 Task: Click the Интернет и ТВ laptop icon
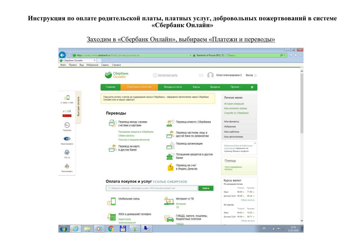coord(169,201)
